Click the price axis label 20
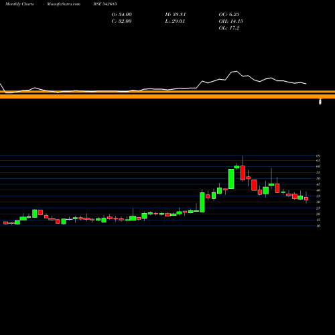This screenshot has width=335, height=335. tap(318, 214)
